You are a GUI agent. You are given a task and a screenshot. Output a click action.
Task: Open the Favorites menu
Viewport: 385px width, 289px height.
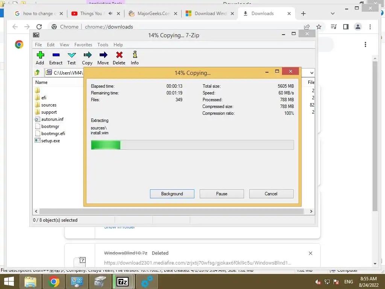(83, 45)
